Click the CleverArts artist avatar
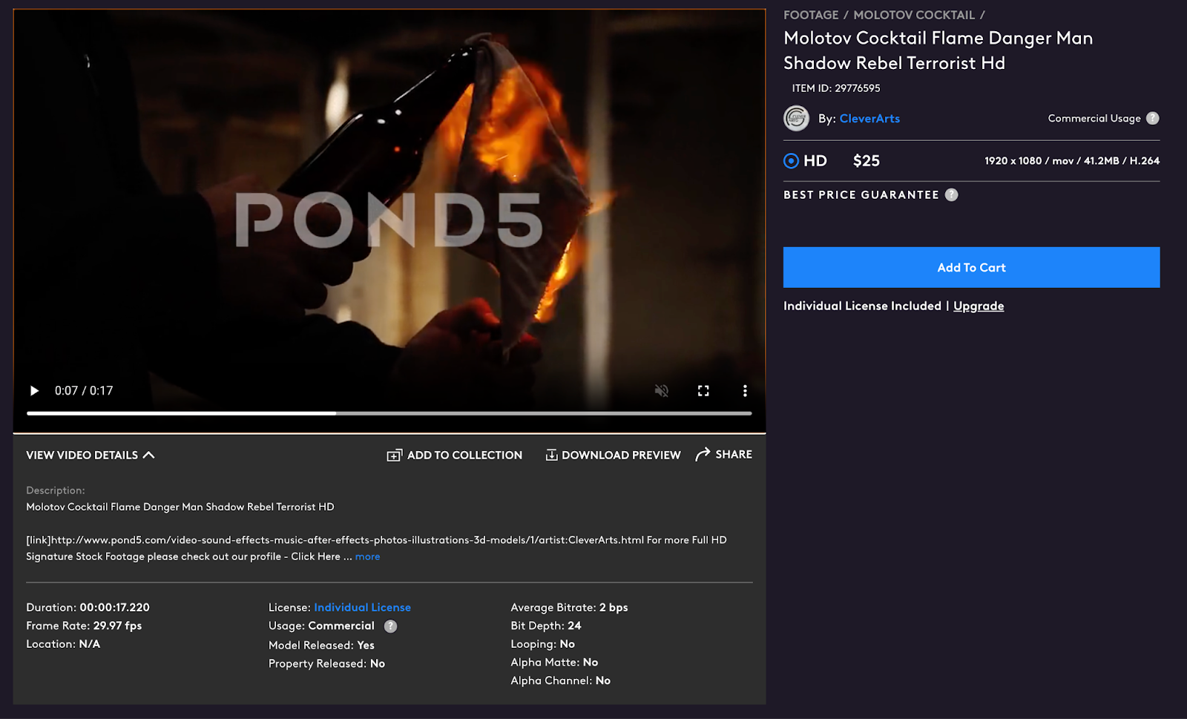Viewport: 1187px width, 719px height. click(797, 119)
